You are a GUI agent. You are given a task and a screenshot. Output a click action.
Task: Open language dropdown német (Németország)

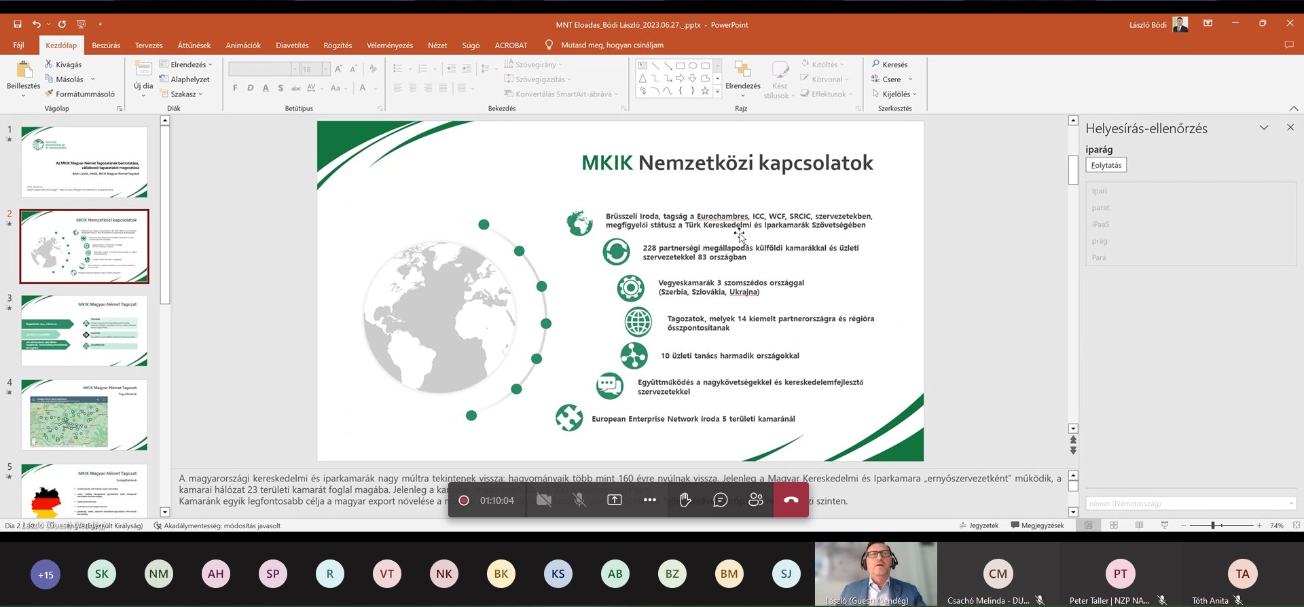(1191, 504)
